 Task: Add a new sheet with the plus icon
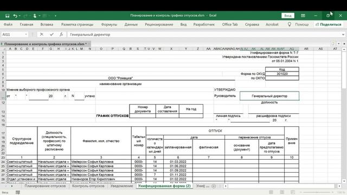tap(214, 186)
